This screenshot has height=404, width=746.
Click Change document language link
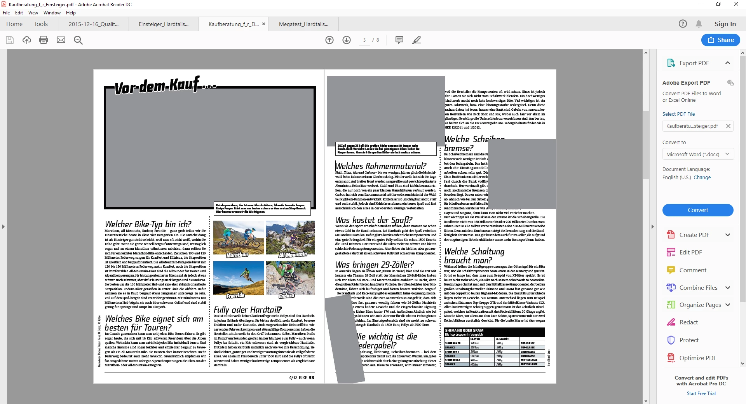pos(702,177)
